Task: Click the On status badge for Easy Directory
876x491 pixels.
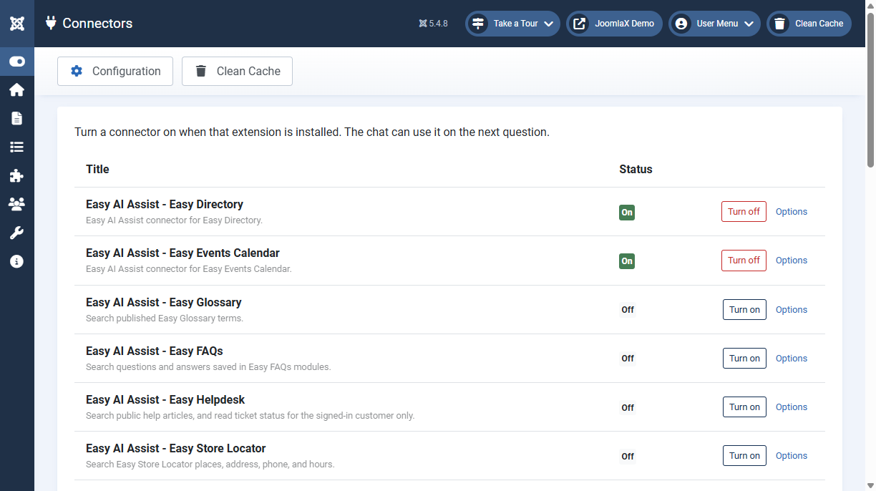Action: click(x=627, y=213)
